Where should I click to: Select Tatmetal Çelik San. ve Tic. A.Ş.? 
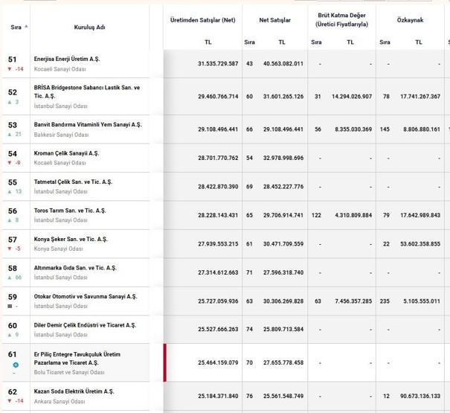pyautogui.click(x=73, y=182)
